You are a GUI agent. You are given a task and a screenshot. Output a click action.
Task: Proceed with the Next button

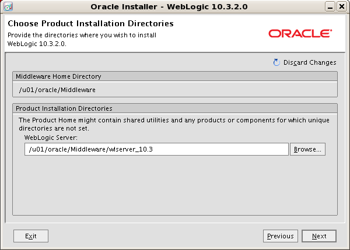319,236
